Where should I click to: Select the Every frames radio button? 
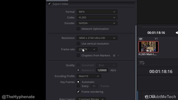click(x=78, y=86)
